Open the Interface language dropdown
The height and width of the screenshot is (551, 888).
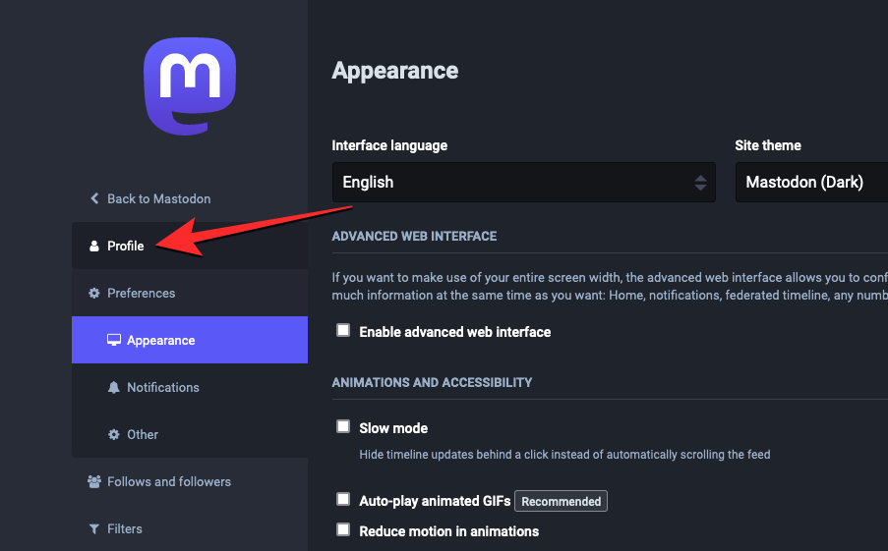(523, 183)
